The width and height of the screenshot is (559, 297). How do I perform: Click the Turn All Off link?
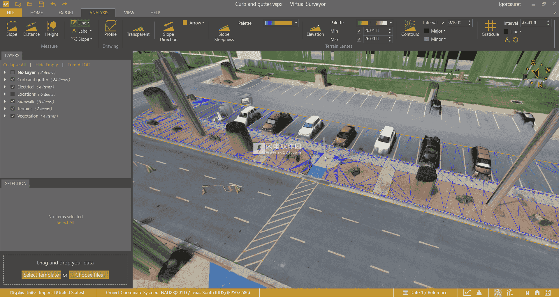coord(79,65)
